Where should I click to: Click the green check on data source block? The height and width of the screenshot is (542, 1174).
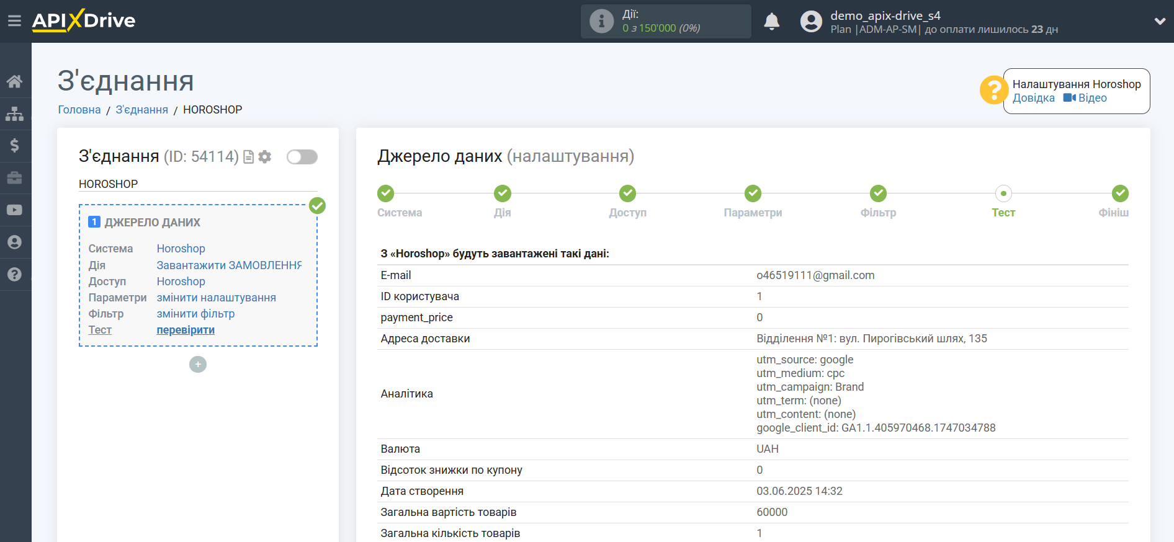click(317, 206)
